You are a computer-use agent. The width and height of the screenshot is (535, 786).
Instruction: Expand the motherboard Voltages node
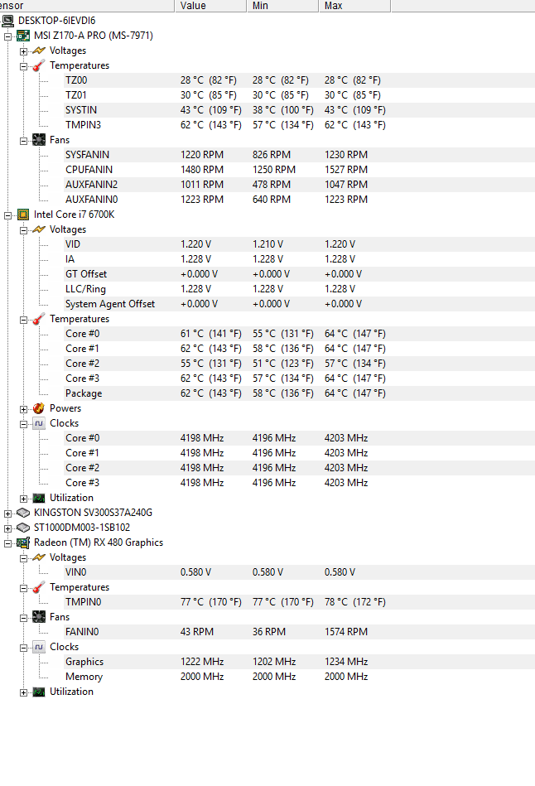[23, 51]
